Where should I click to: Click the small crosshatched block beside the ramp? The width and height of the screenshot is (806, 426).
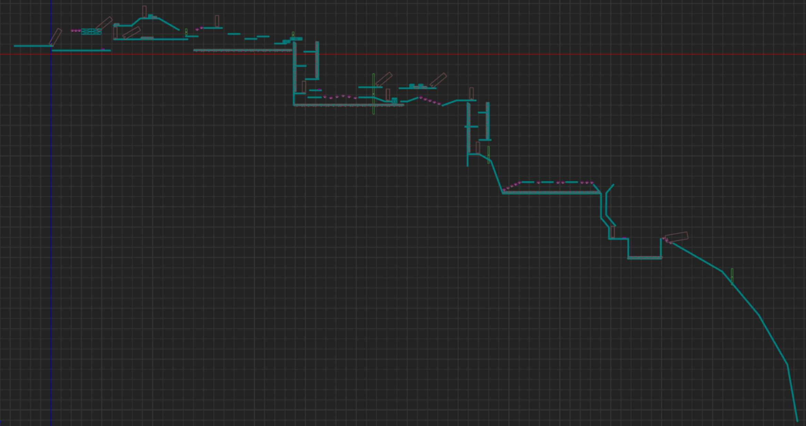(394, 100)
